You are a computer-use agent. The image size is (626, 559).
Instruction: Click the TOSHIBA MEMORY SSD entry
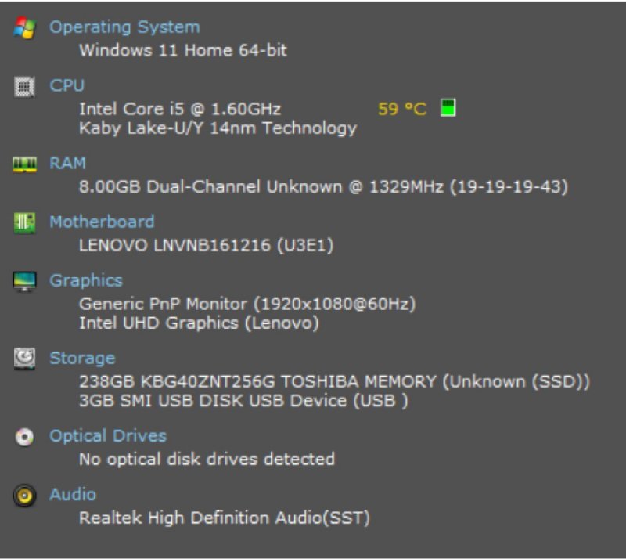pos(334,382)
